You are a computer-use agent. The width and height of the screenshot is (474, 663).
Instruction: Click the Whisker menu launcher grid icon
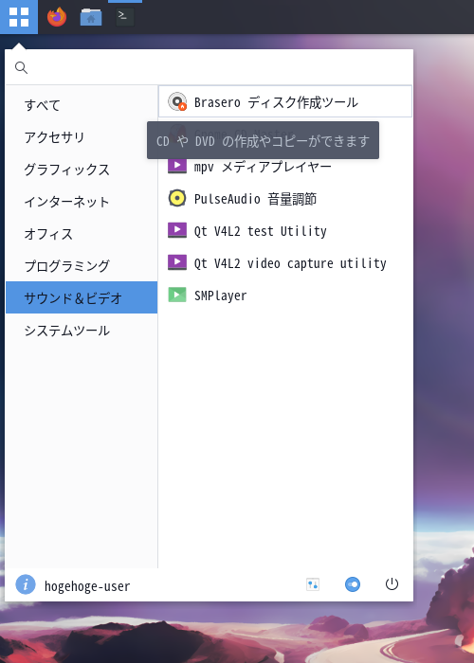[19, 17]
